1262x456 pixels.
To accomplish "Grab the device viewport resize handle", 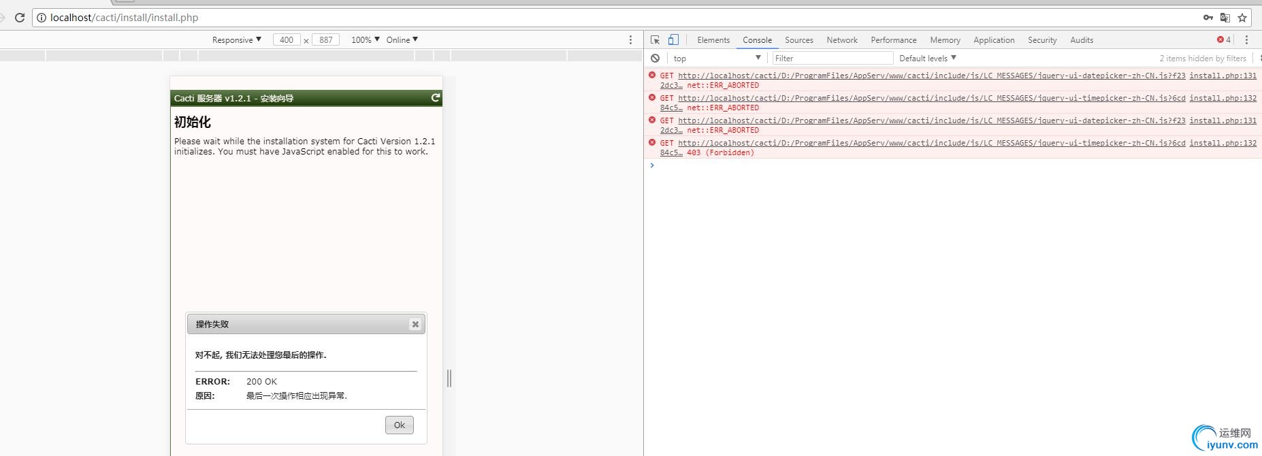I will pyautogui.click(x=449, y=378).
